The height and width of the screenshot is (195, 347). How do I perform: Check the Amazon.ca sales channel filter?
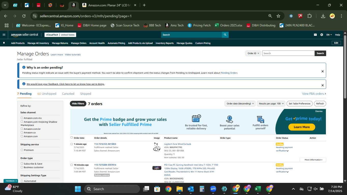pyautogui.click(x=22, y=132)
